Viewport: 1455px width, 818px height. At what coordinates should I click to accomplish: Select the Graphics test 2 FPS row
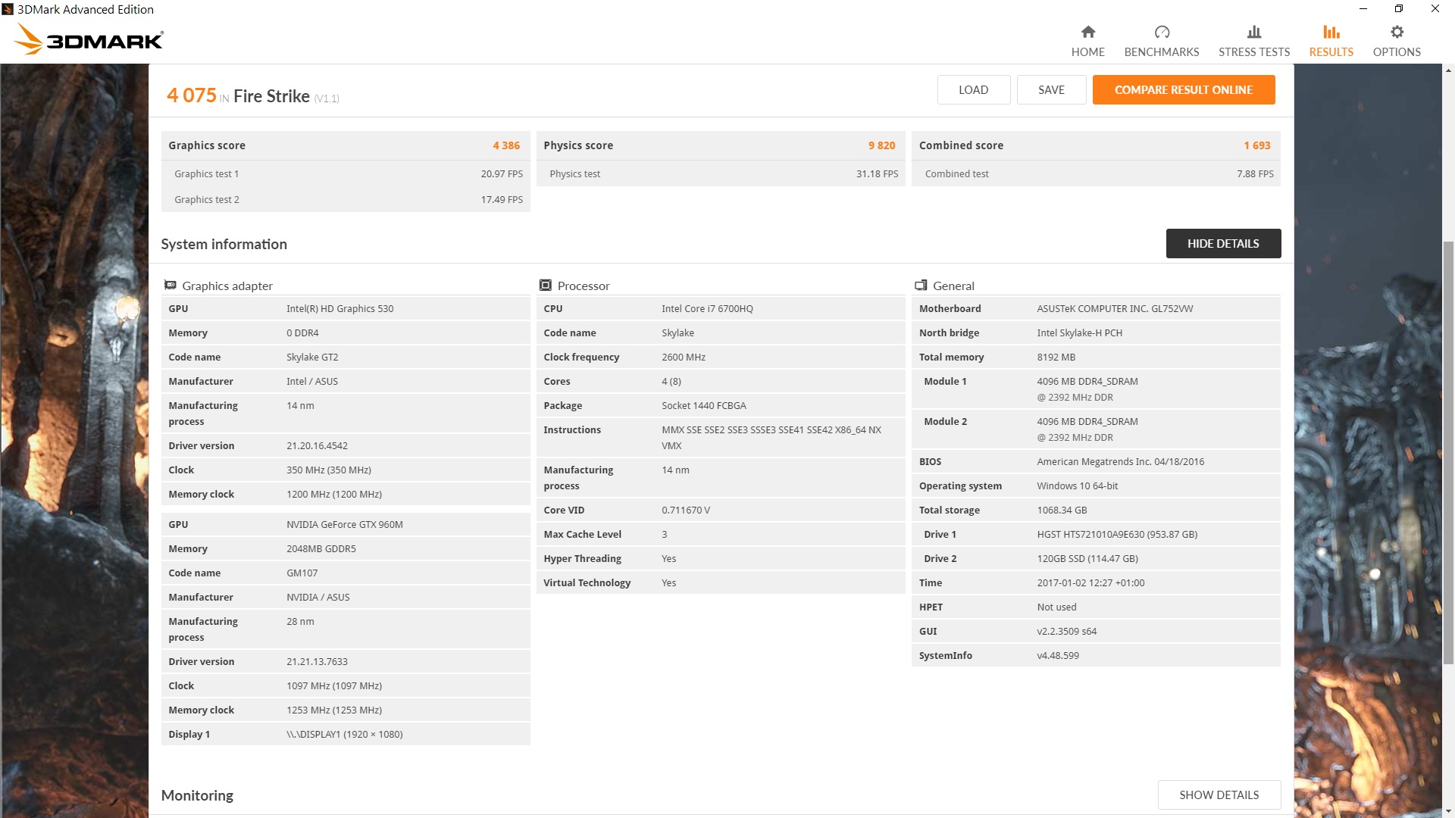click(346, 199)
